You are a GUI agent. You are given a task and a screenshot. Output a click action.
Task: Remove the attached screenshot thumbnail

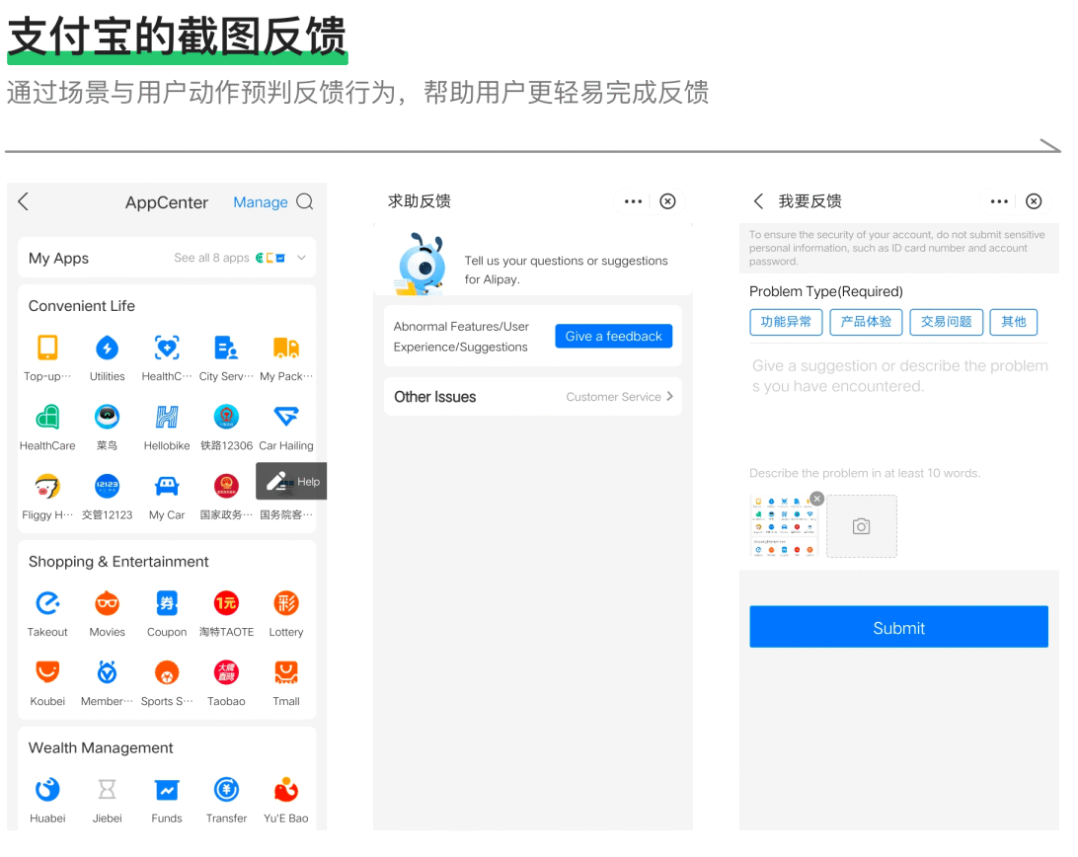(816, 499)
